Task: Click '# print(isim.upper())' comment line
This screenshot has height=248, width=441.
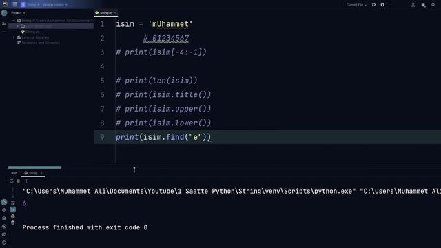Action: click(x=163, y=109)
